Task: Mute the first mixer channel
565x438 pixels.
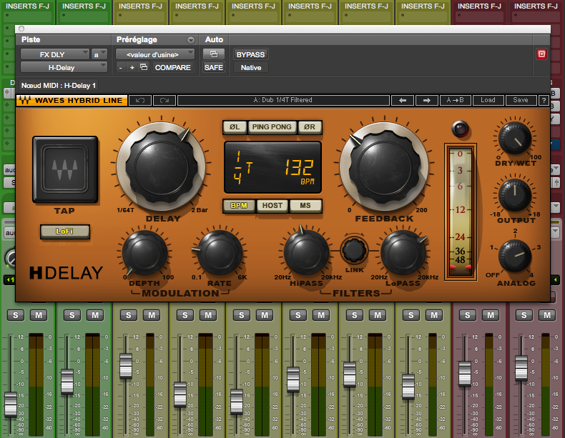Action: (x=39, y=315)
